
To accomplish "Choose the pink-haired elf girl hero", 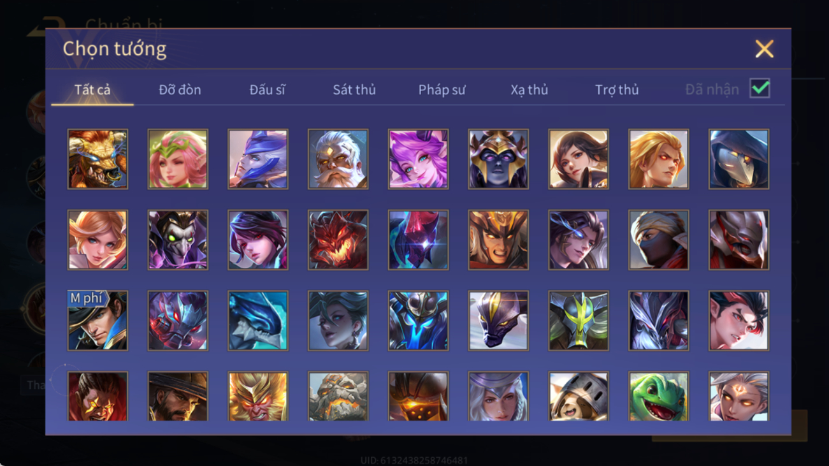I will coord(178,159).
